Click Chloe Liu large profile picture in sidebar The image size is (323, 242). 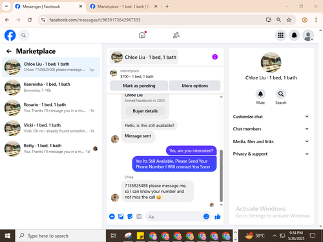pos(271,63)
